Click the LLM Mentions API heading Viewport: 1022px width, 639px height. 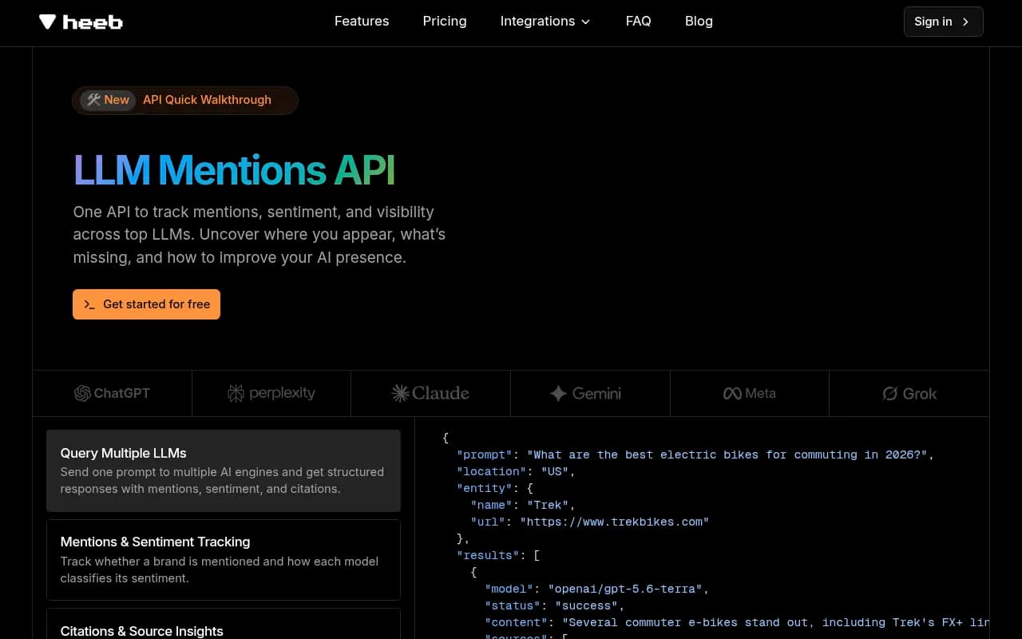click(x=234, y=169)
